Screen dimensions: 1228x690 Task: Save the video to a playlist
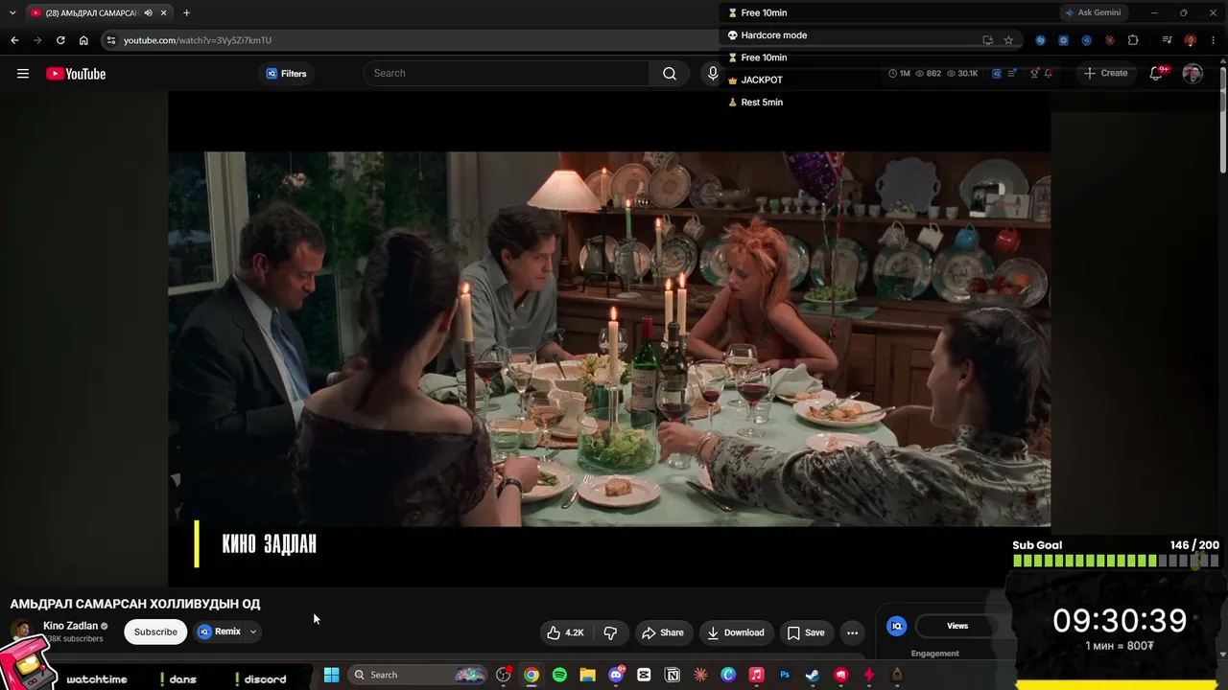point(806,632)
